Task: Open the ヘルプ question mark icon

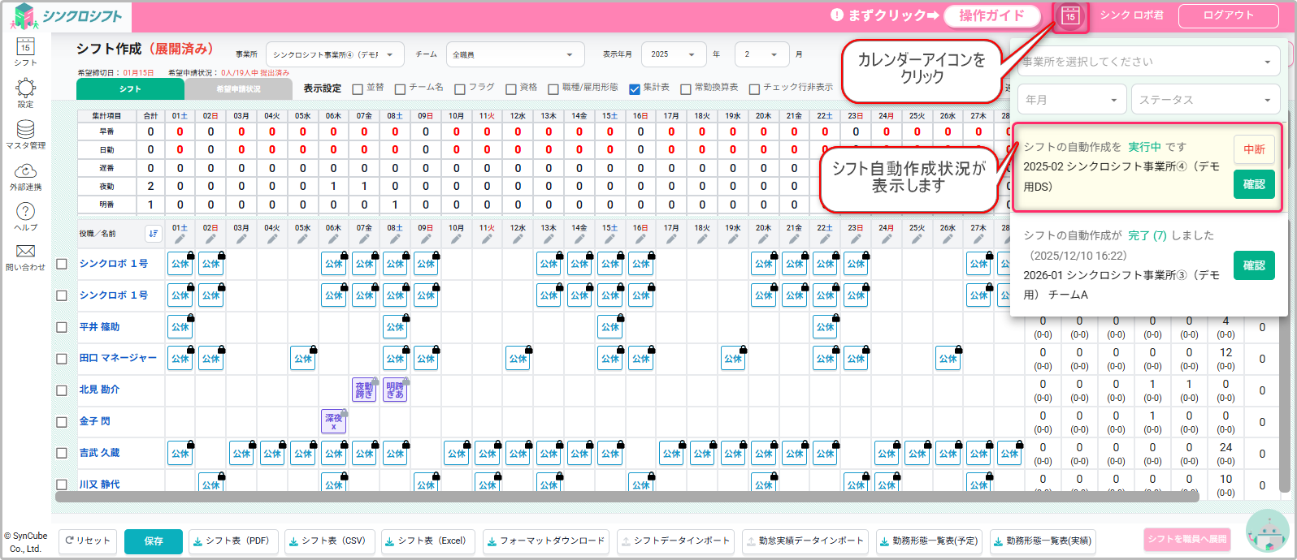Action: 25,212
